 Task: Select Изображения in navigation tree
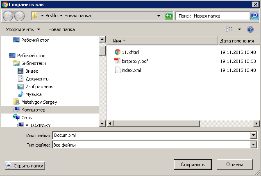tap(39, 87)
